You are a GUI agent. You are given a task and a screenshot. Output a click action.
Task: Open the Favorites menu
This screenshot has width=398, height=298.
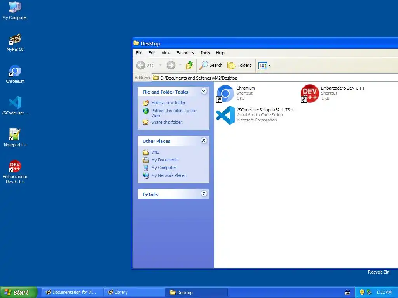[x=185, y=53]
